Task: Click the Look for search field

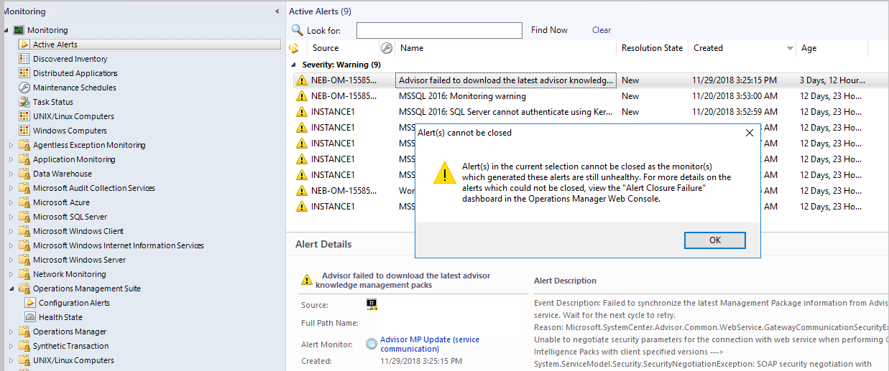Action: coord(439,30)
